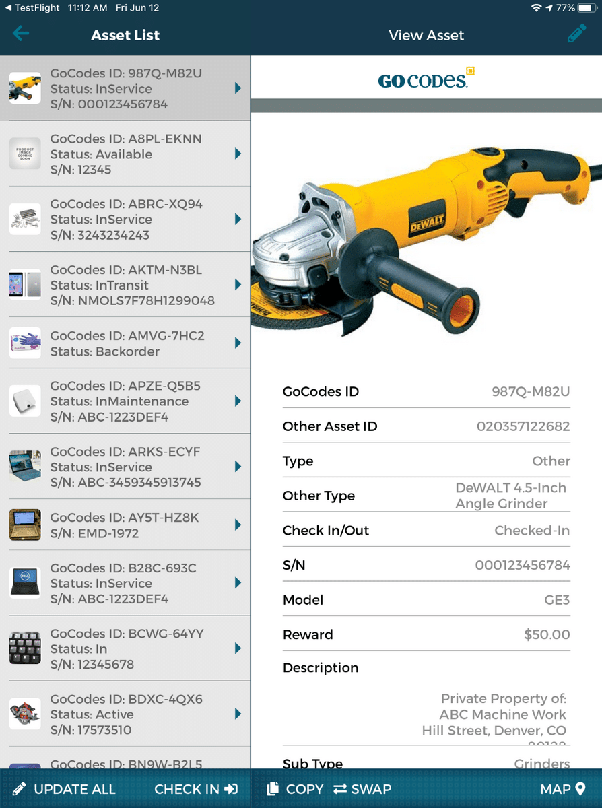
Task: Tap the iPad thumbnail for asset AKTM-N3BL
Action: 25,285
